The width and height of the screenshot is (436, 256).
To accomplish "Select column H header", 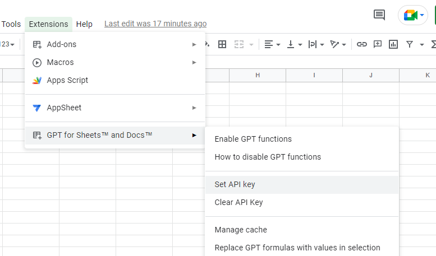I will (x=258, y=75).
